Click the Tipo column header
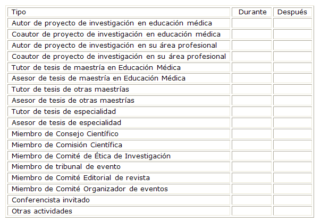Screen dimensions: 321x223 point(19,12)
